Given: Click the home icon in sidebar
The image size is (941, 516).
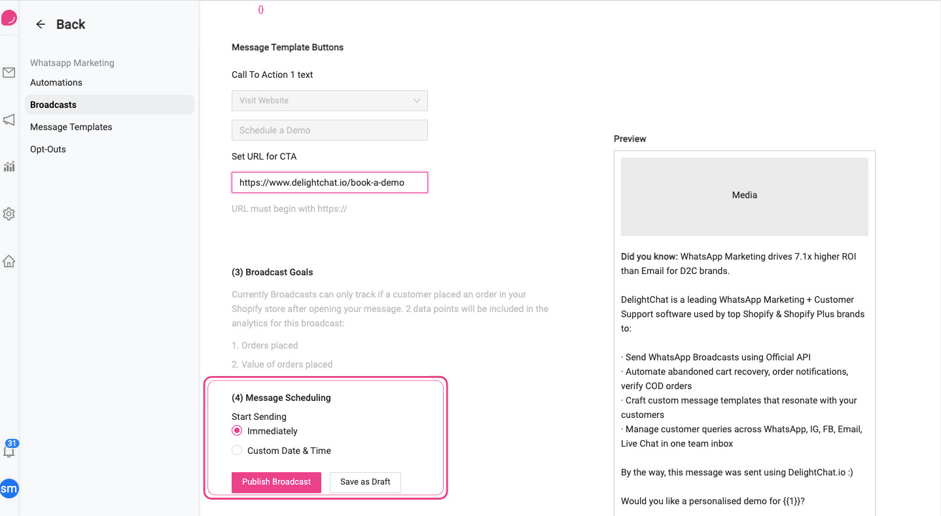Looking at the screenshot, I should tap(9, 261).
